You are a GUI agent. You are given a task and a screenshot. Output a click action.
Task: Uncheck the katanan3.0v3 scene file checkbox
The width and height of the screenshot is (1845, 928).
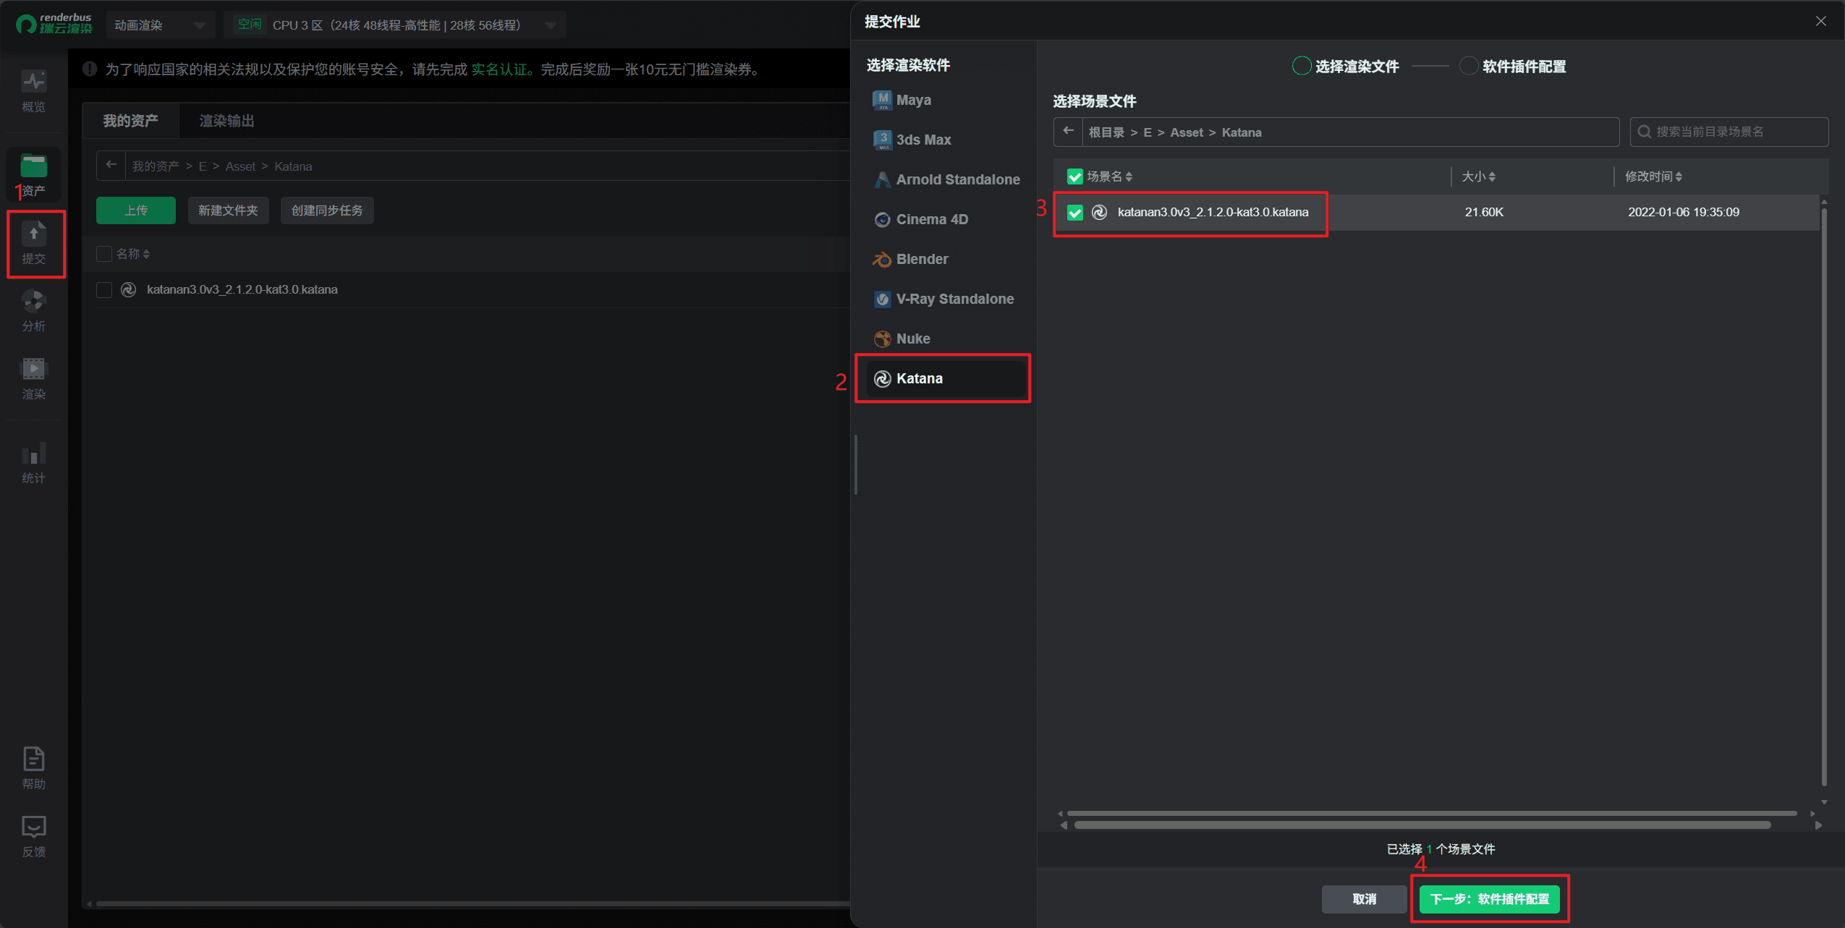(x=1074, y=212)
